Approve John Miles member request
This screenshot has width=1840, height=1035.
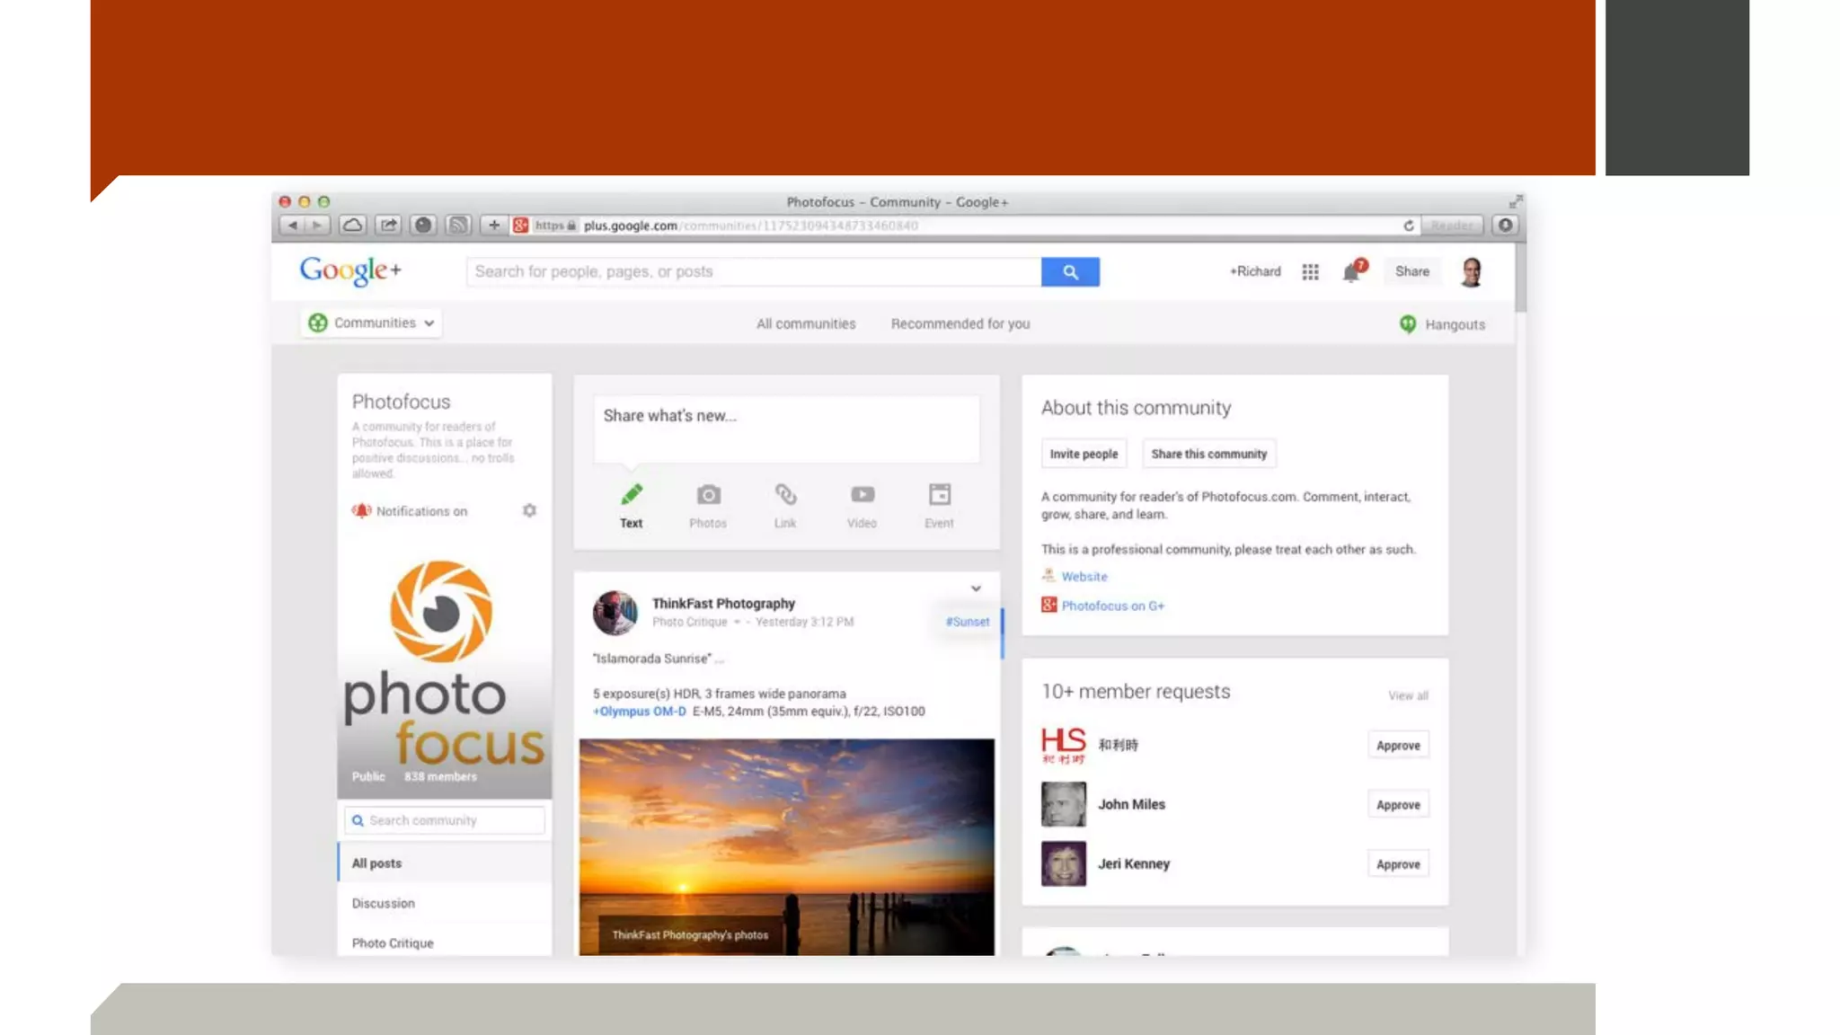[x=1397, y=805]
